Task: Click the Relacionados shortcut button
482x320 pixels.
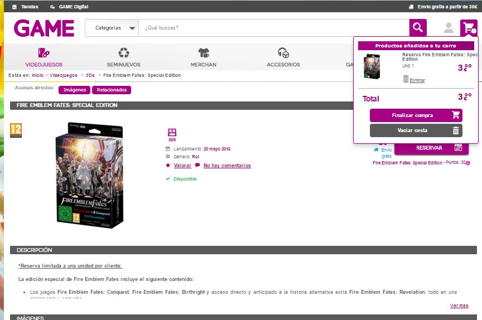Action: pyautogui.click(x=112, y=90)
